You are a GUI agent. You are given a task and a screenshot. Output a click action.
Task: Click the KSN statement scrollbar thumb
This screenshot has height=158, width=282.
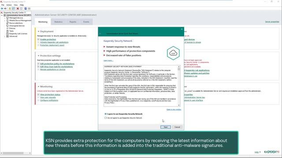pyautogui.click(x=179, y=69)
